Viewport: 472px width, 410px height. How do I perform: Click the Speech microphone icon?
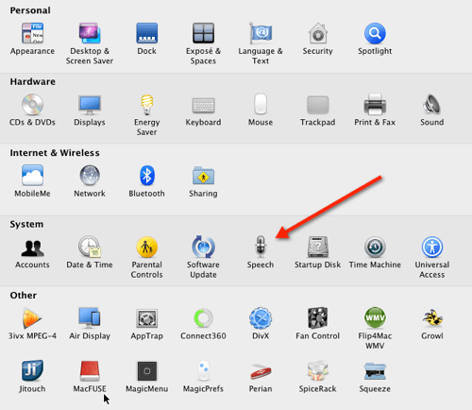pos(261,247)
